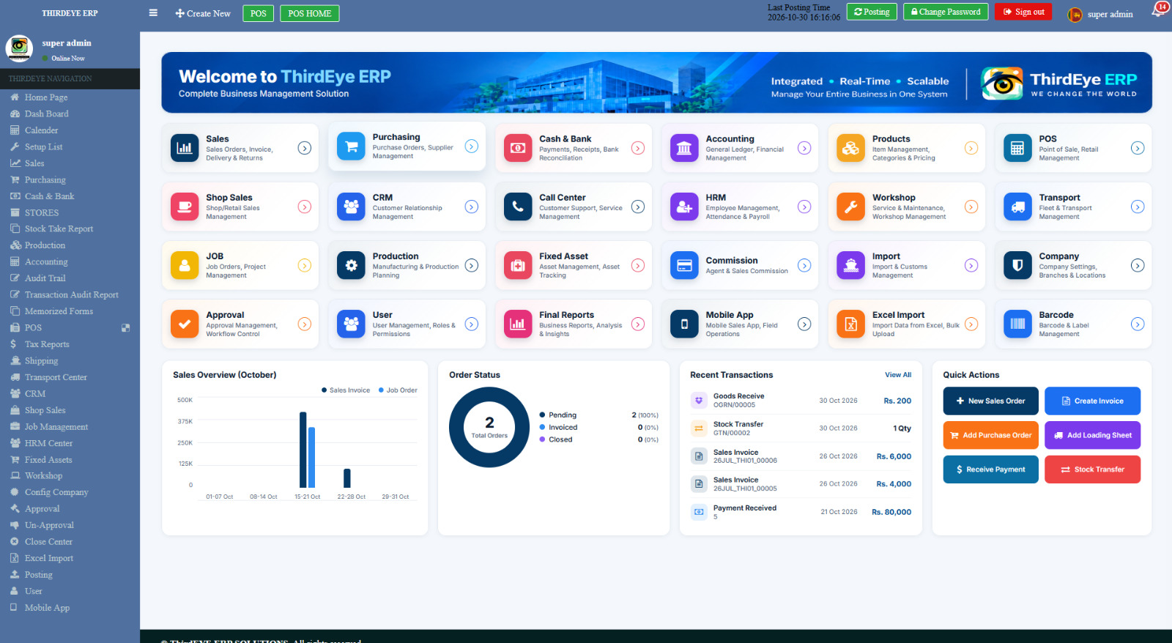Click Add Purchase Order quick action

click(991, 435)
